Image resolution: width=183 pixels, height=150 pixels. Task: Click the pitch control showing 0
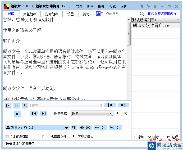pyautogui.click(x=115, y=128)
